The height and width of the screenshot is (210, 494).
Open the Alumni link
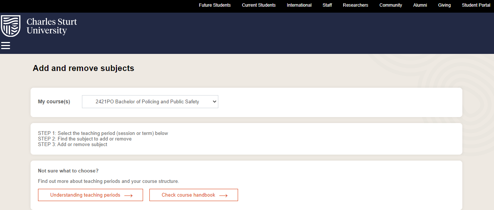420,5
